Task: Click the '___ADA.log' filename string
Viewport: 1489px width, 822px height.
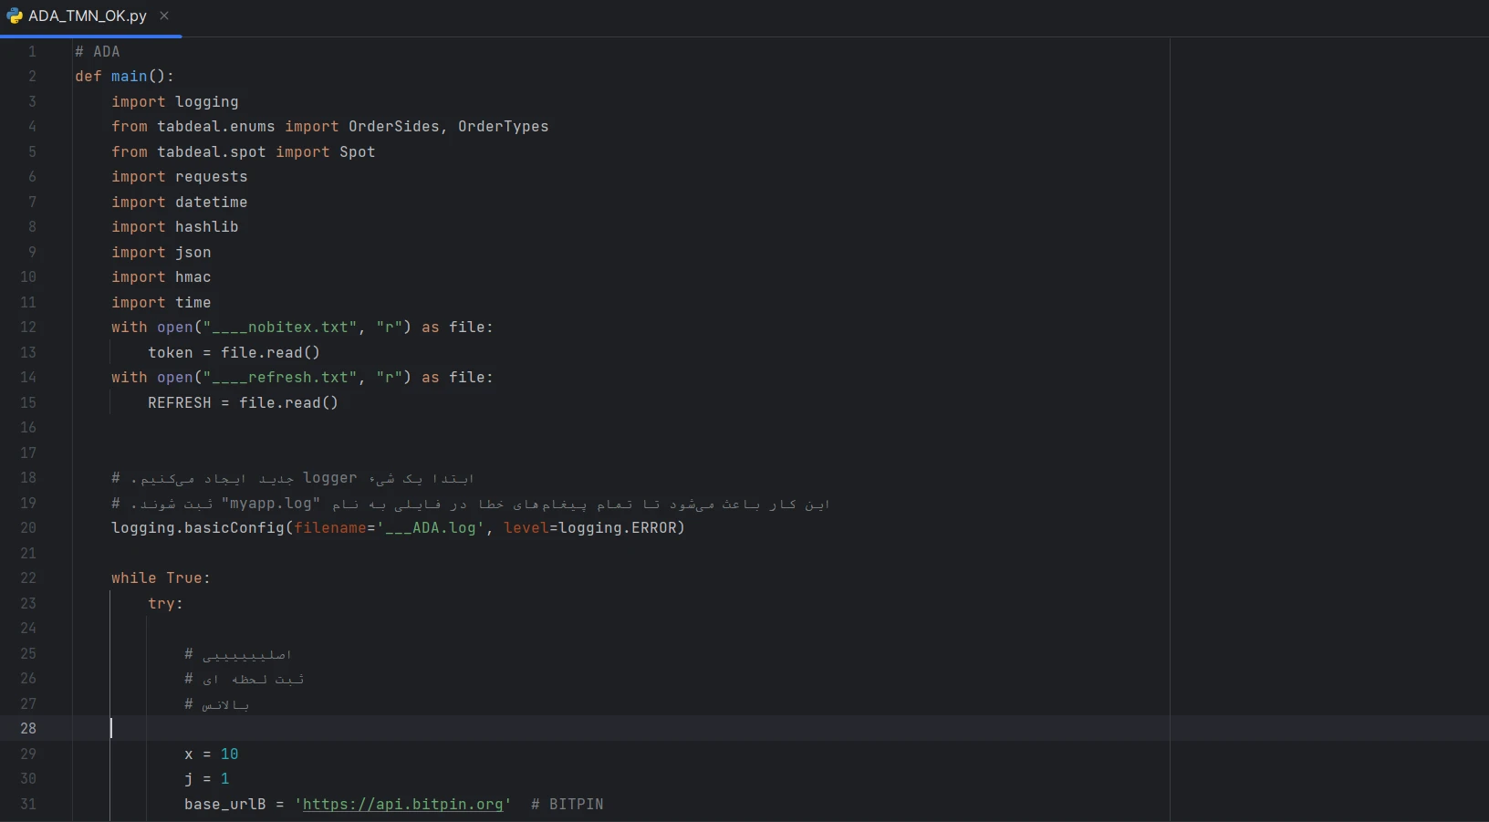Action: click(x=431, y=528)
